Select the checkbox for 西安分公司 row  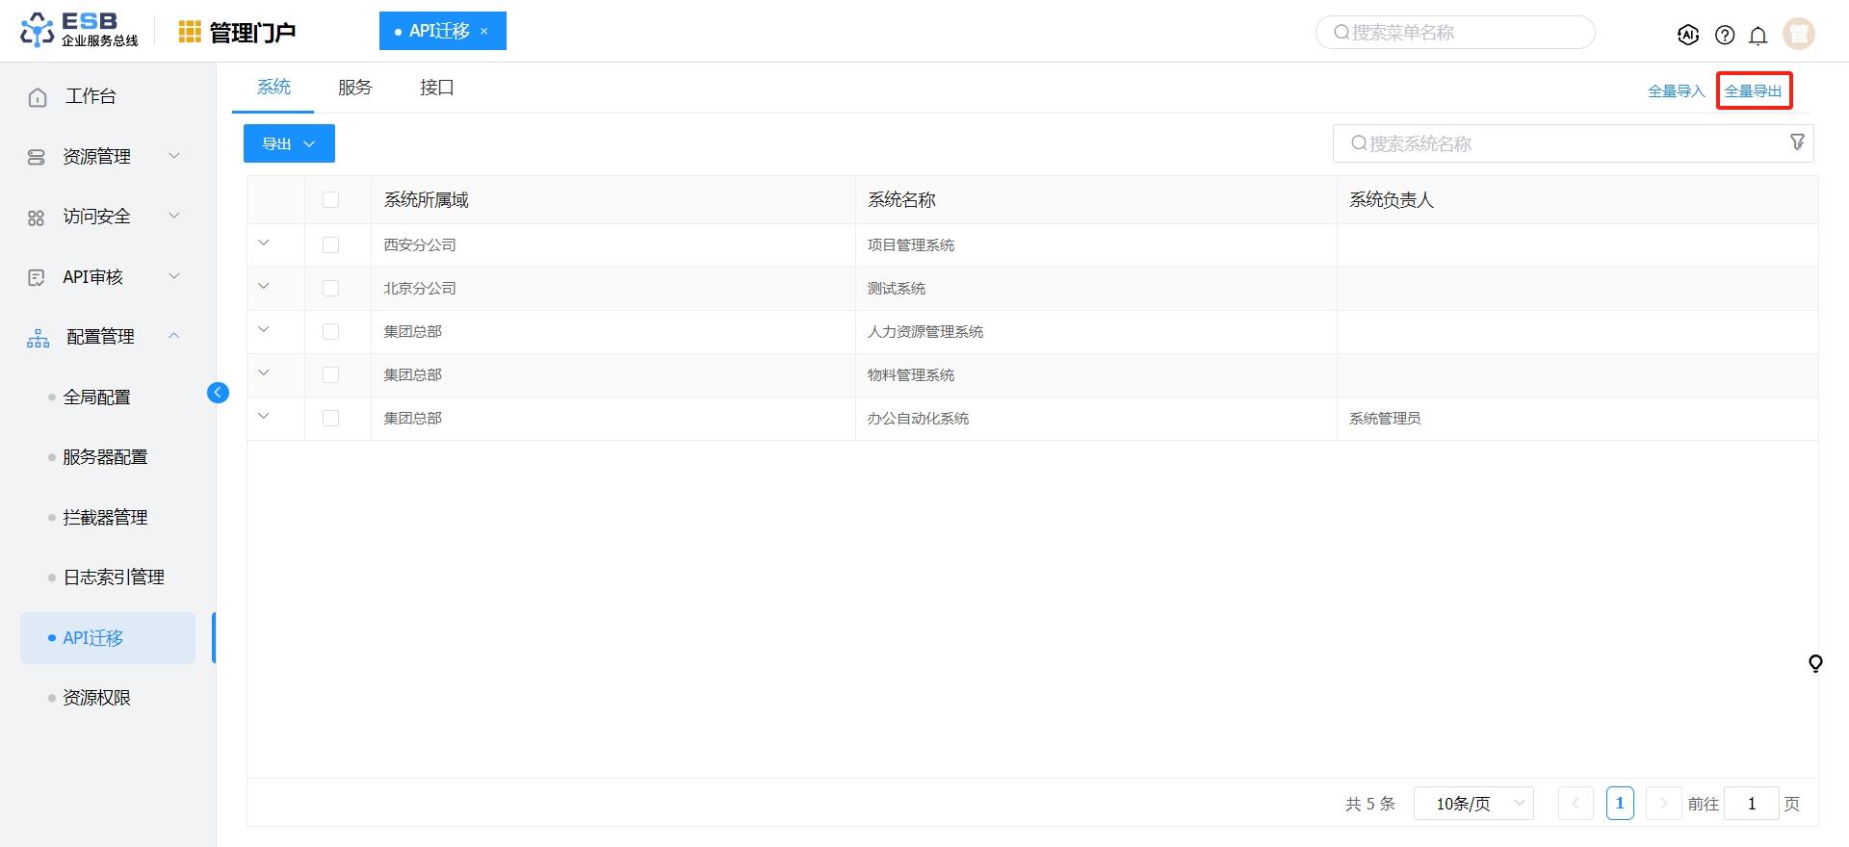(330, 244)
